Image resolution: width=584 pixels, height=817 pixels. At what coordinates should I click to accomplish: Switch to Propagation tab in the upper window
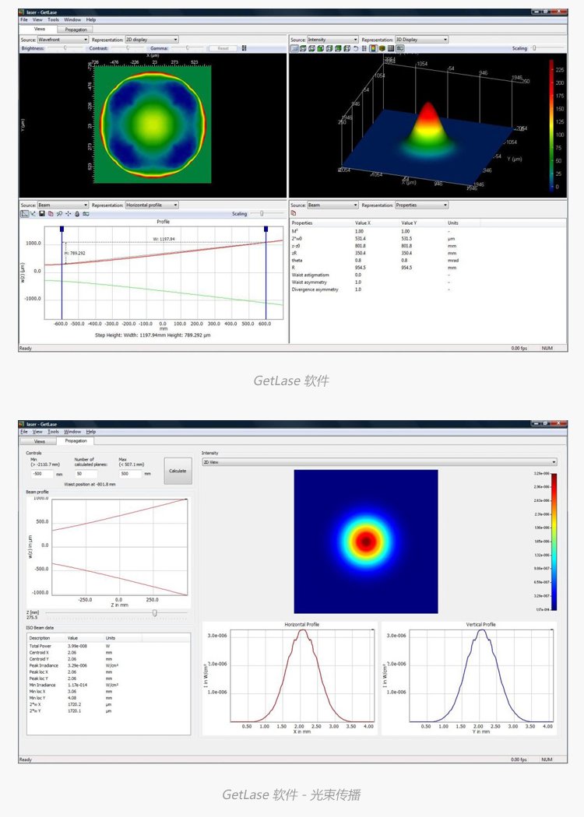[x=79, y=29]
